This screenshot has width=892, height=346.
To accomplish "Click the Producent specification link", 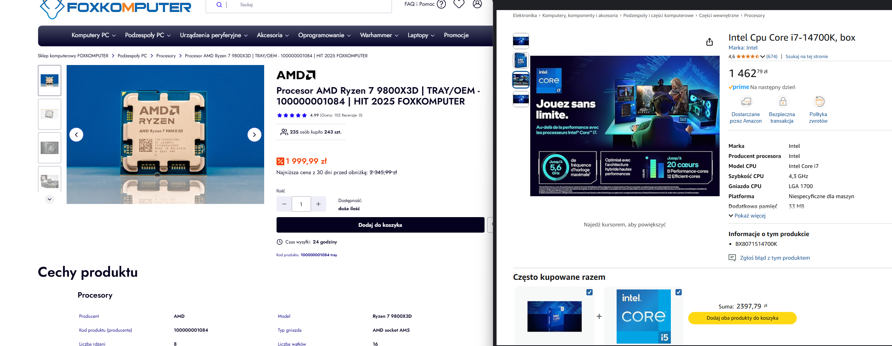I will pos(89,316).
